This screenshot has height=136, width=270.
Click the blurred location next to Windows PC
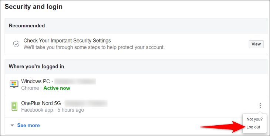(75, 81)
